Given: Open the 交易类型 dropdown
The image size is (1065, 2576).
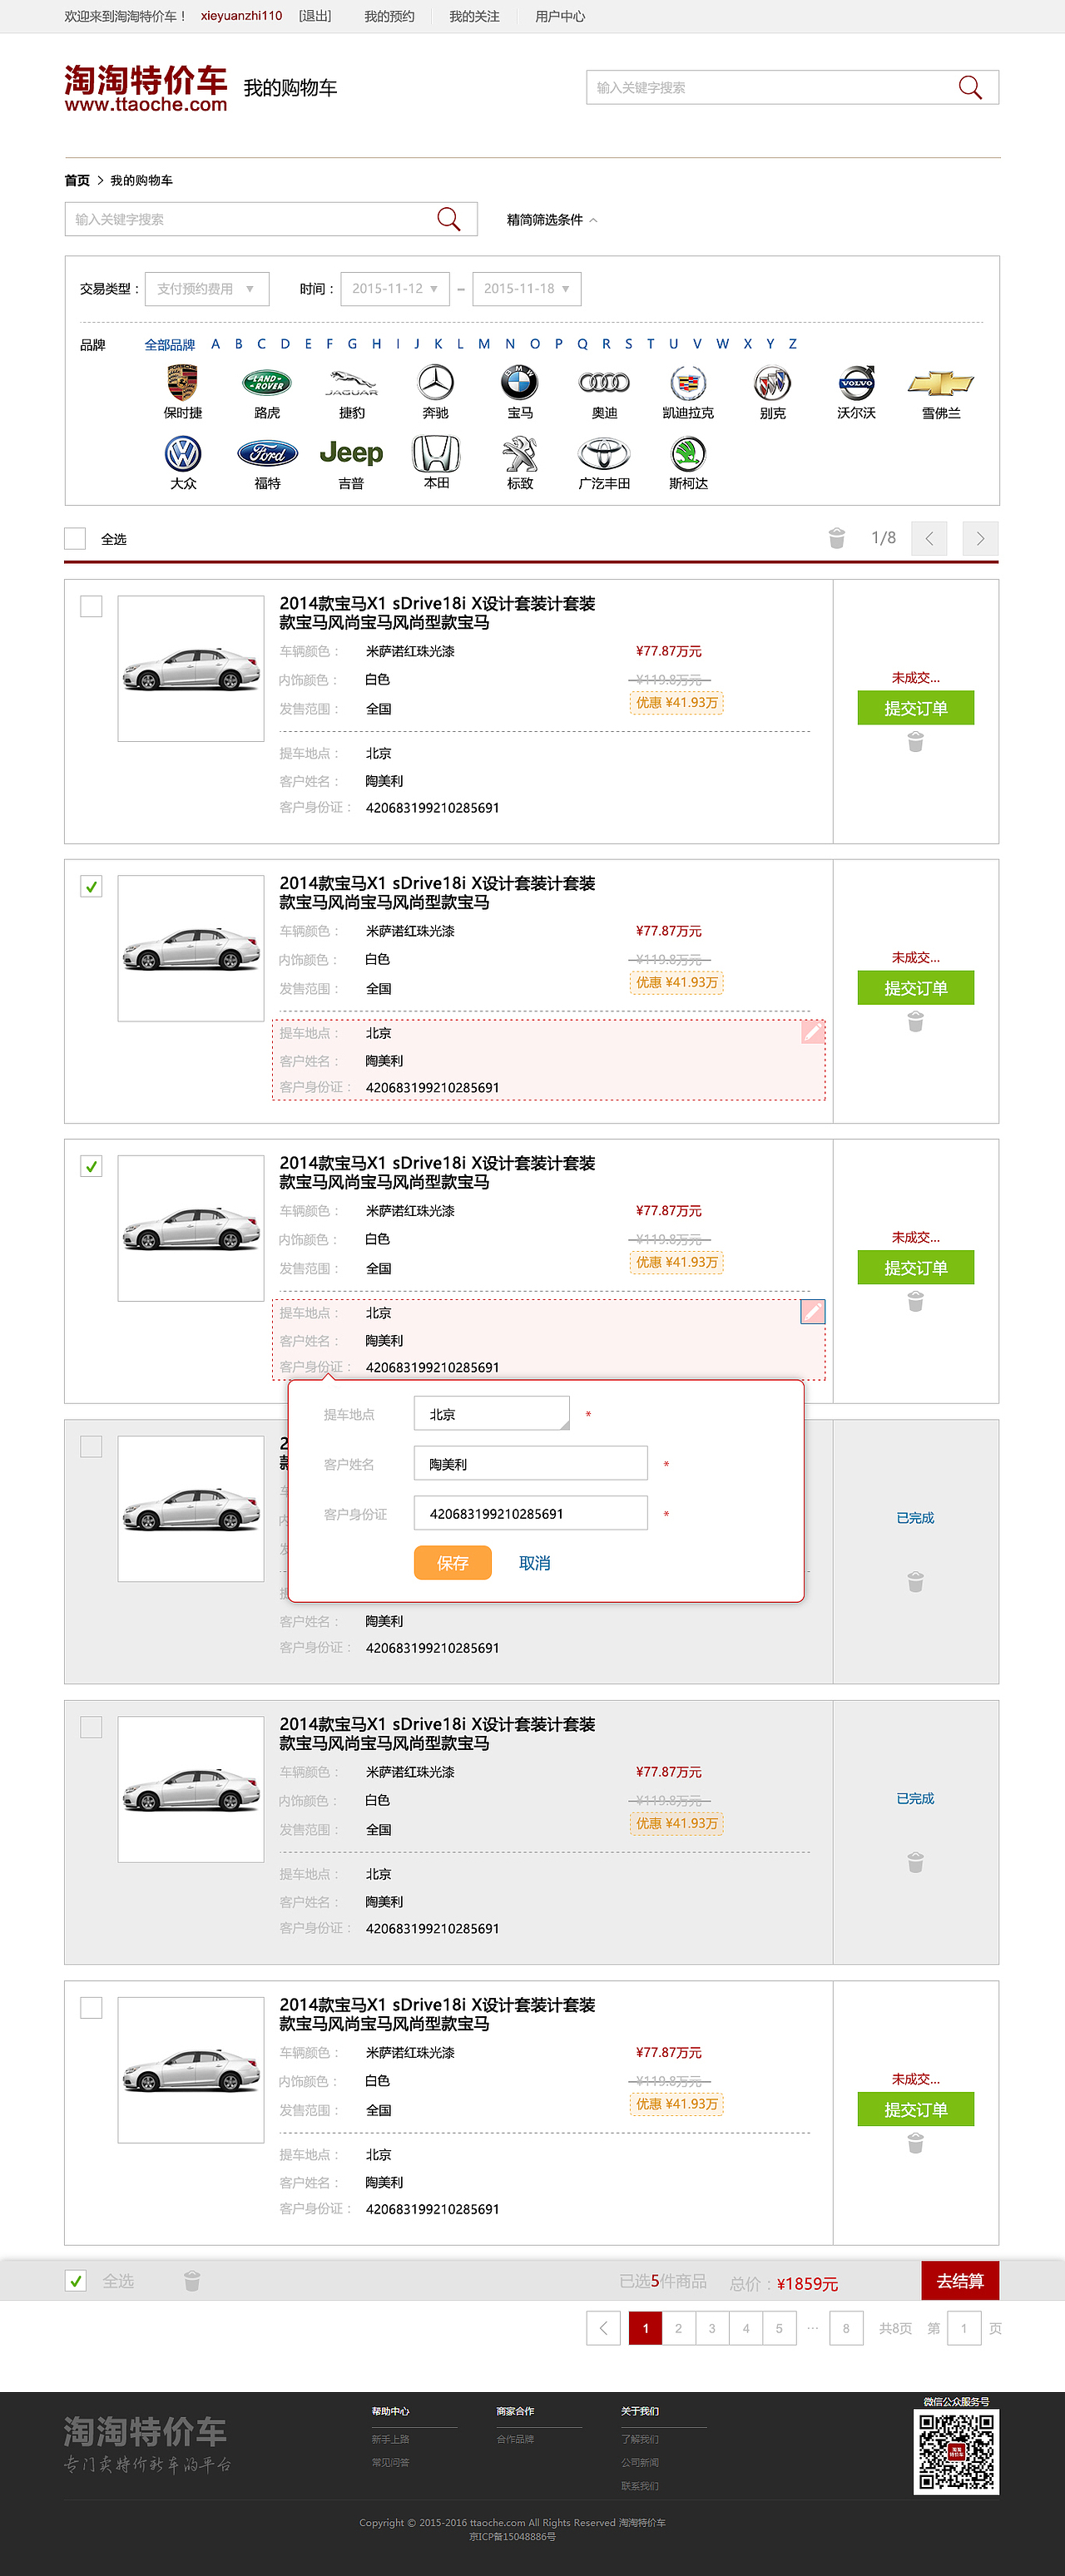Looking at the screenshot, I should (x=207, y=289).
